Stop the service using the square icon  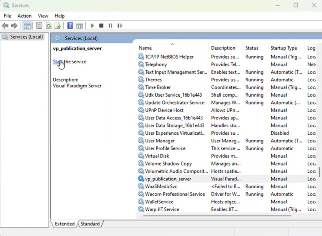click(x=101, y=26)
